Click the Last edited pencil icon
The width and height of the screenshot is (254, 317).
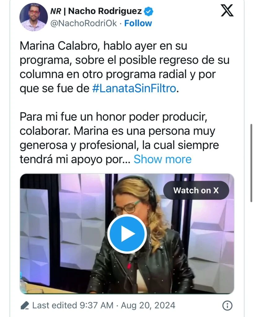click(x=25, y=305)
